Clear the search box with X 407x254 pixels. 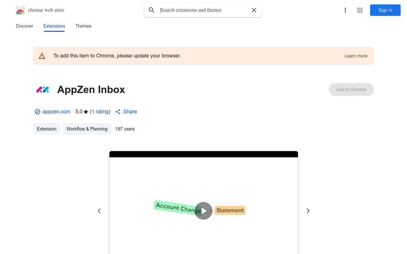click(254, 10)
